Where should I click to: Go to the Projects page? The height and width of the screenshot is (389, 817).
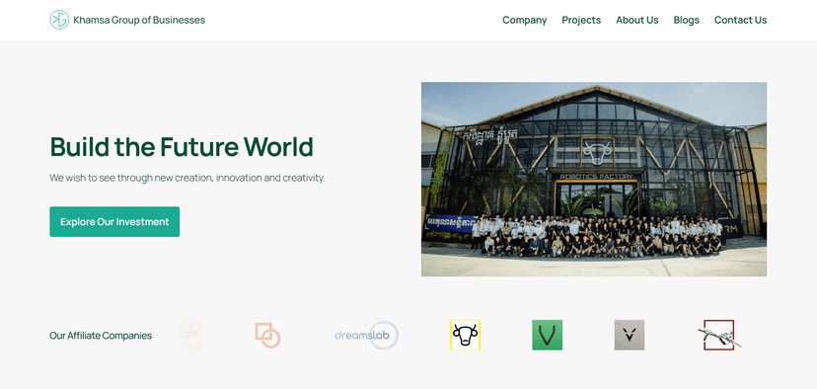[581, 20]
